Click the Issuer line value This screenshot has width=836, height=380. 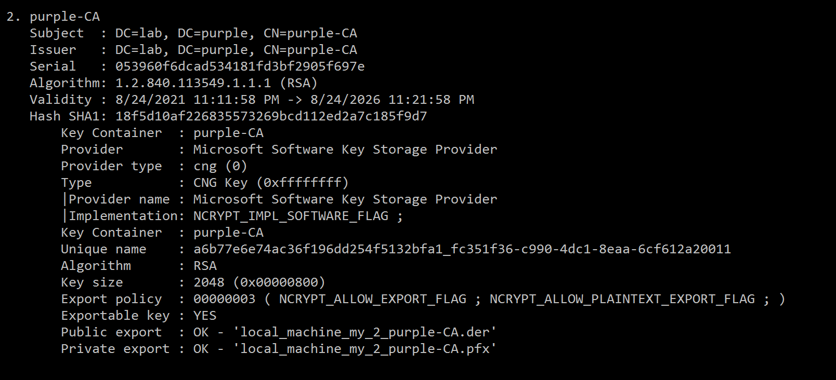[236, 50]
